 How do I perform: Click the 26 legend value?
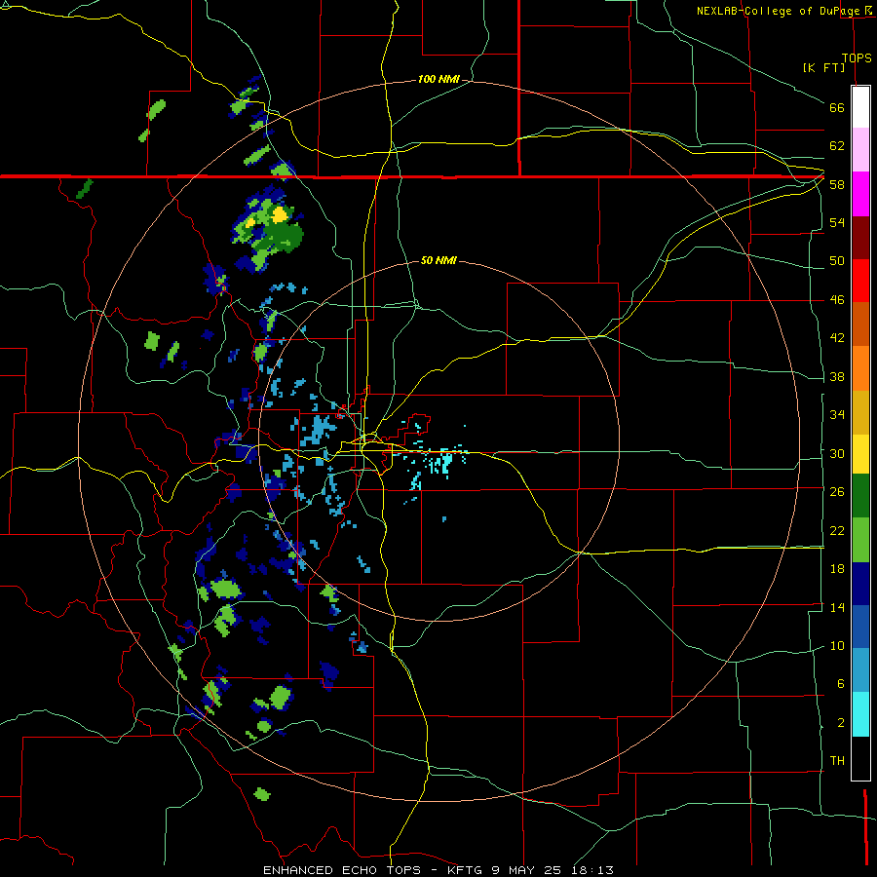pyautogui.click(x=837, y=492)
